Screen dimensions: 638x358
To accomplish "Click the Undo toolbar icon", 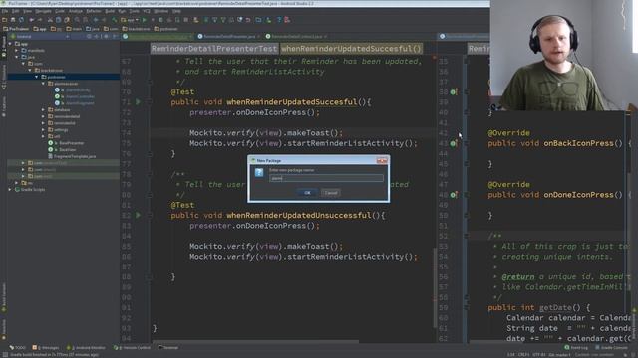I will coord(31,20).
